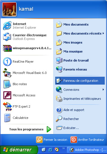Expand Connexions submenu arrow
Viewport: 107px width, 154px height.
click(103, 90)
